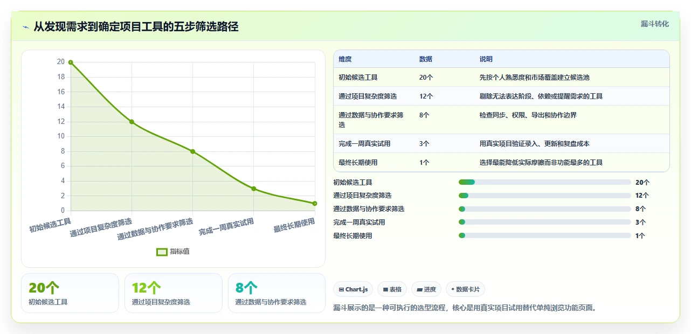The height and width of the screenshot is (334, 691).
Task: Click the 20个 初始候选工具 stat card
Action: click(x=70, y=293)
